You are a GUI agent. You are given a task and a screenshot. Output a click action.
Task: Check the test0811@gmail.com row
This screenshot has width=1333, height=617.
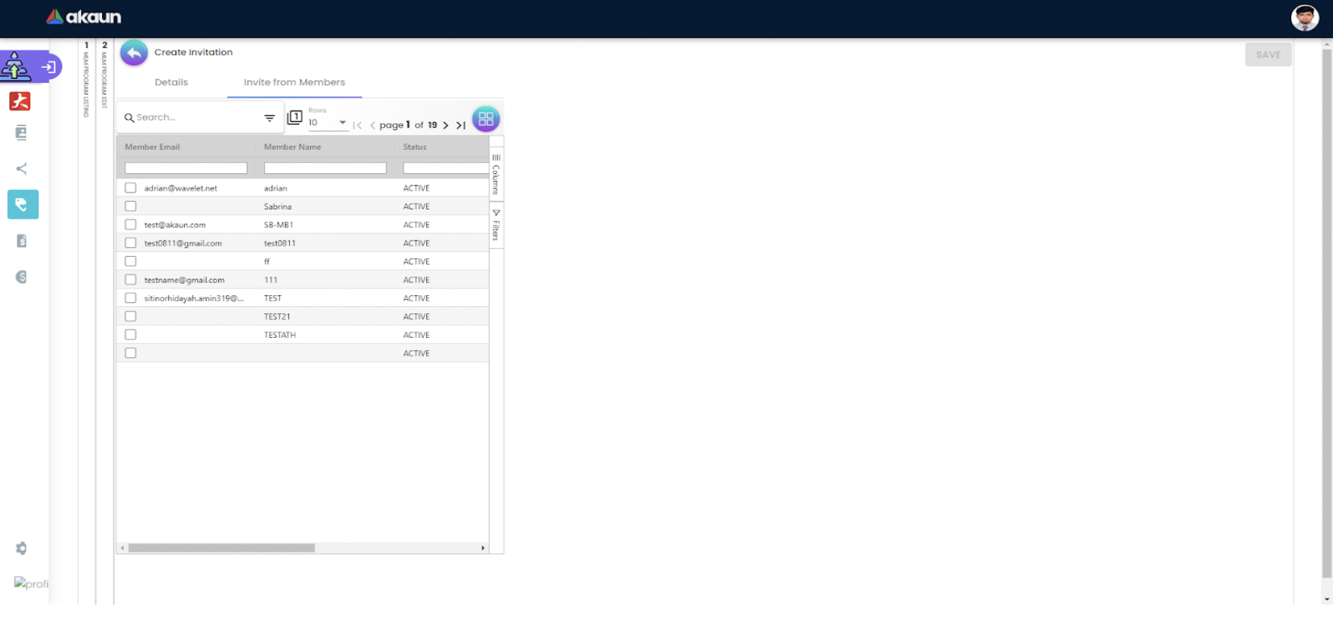(x=131, y=243)
